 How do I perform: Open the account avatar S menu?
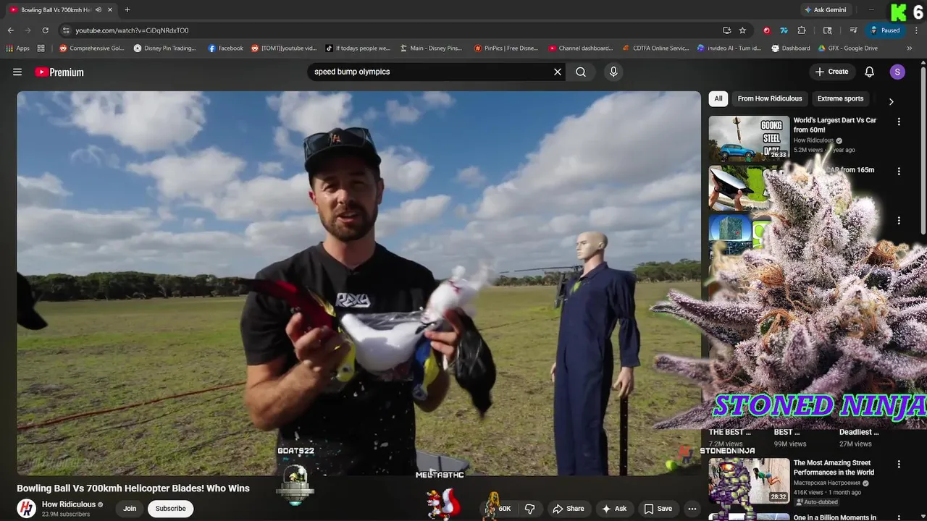[897, 72]
